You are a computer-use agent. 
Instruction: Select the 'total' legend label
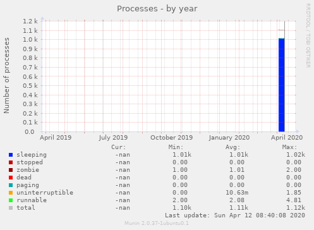click(26, 208)
